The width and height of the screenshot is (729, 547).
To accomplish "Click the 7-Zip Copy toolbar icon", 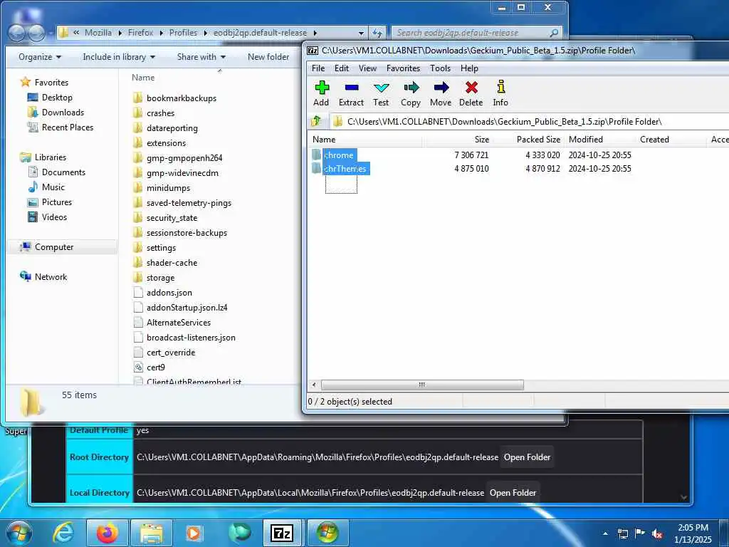I will coord(411,93).
